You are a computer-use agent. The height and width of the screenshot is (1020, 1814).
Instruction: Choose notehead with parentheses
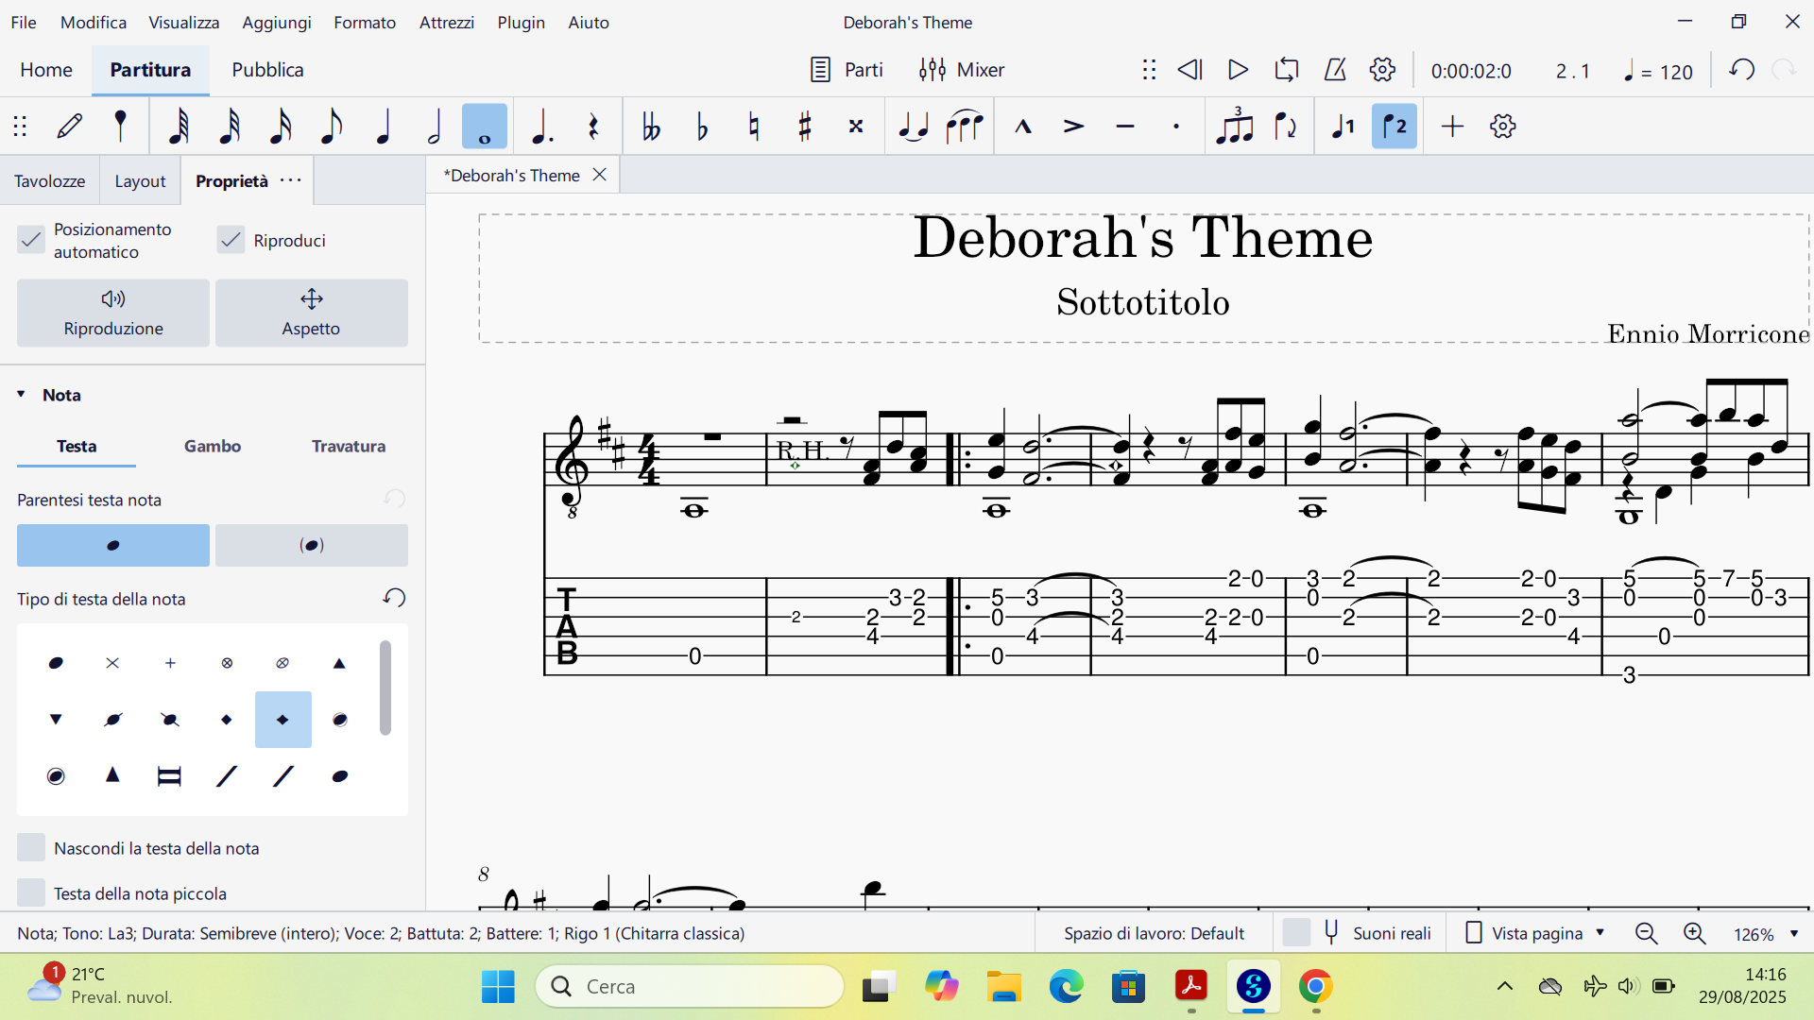(x=312, y=545)
